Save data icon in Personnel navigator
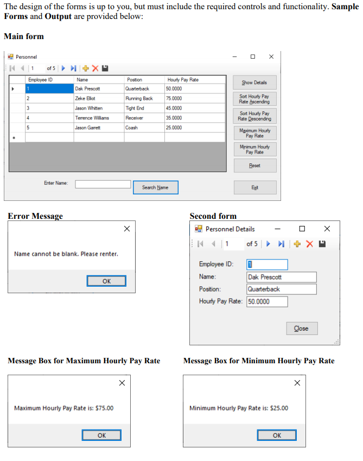363x461 pixels. tap(105, 68)
